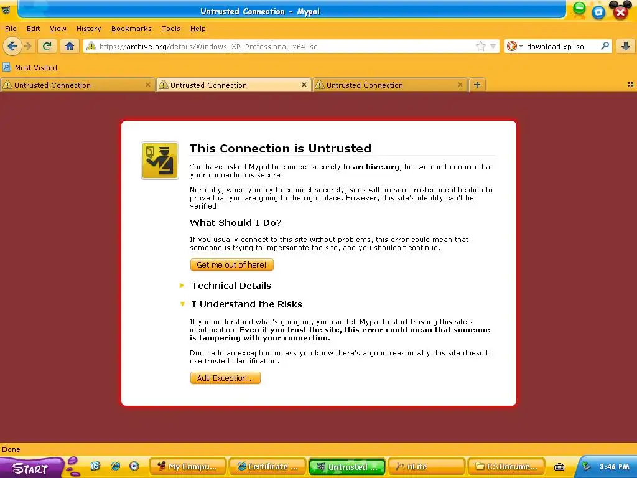Image resolution: width=637 pixels, height=478 pixels.
Task: Click the Untrusted taskbar button for Mypal
Action: [347, 467]
